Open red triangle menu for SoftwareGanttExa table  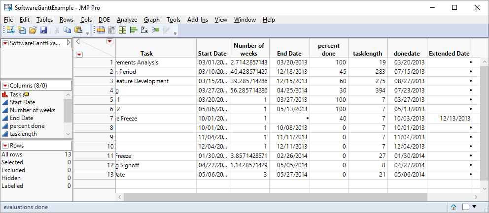pos(5,43)
